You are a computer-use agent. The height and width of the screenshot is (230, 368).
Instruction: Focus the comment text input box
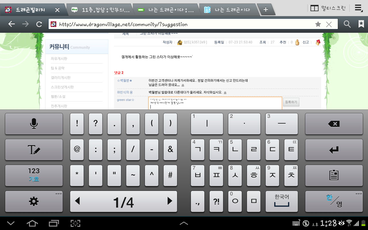tap(215, 103)
